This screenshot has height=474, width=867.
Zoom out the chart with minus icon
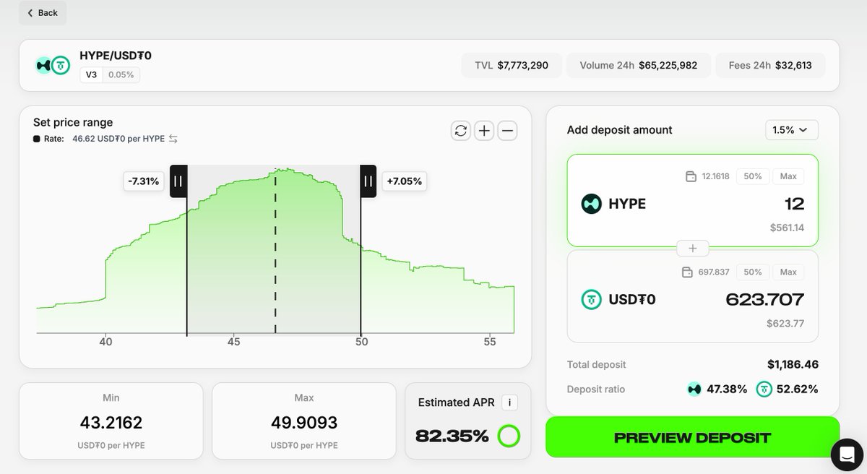click(508, 131)
